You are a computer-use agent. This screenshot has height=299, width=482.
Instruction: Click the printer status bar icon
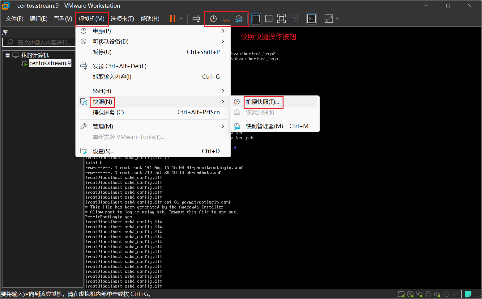tap(428, 294)
